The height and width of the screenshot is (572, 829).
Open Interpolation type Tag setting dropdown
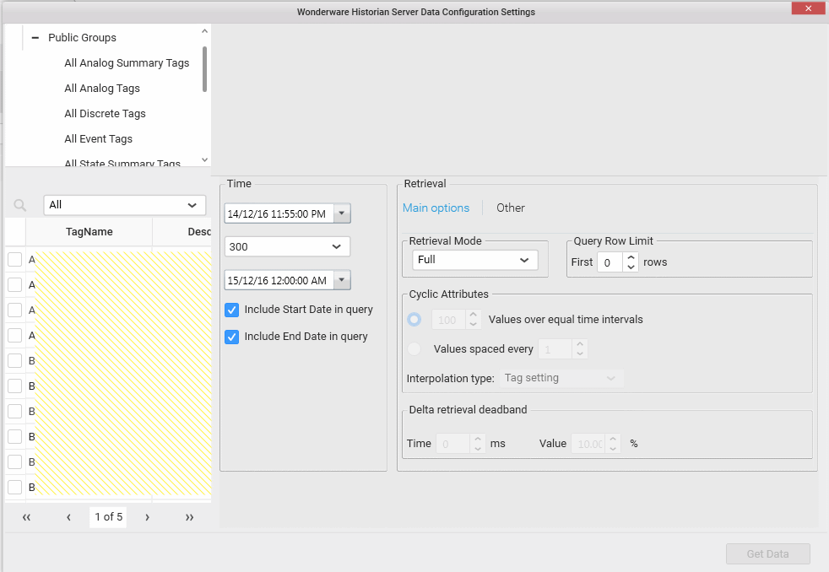click(561, 378)
